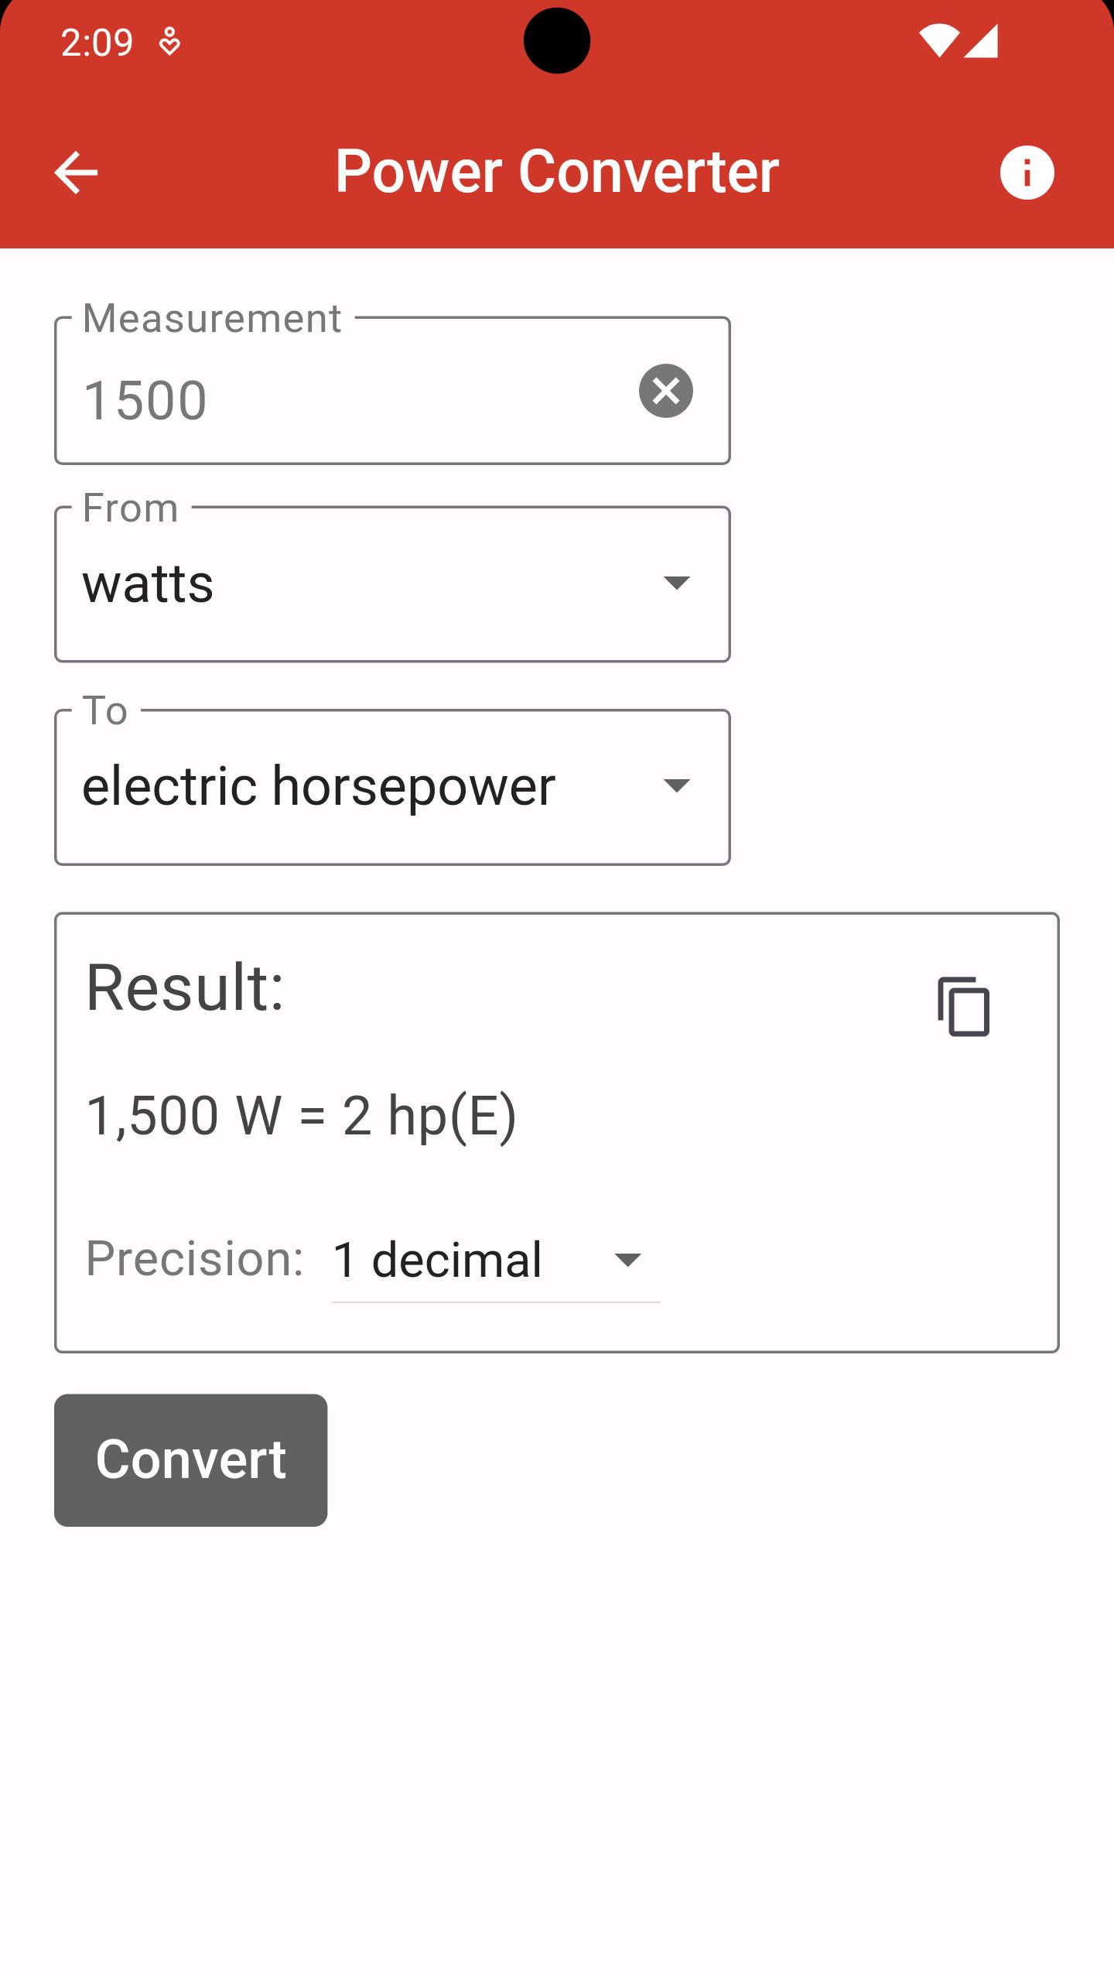This screenshot has width=1114, height=1981.
Task: Tap the Wi-Fi status icon
Action: coord(938,42)
